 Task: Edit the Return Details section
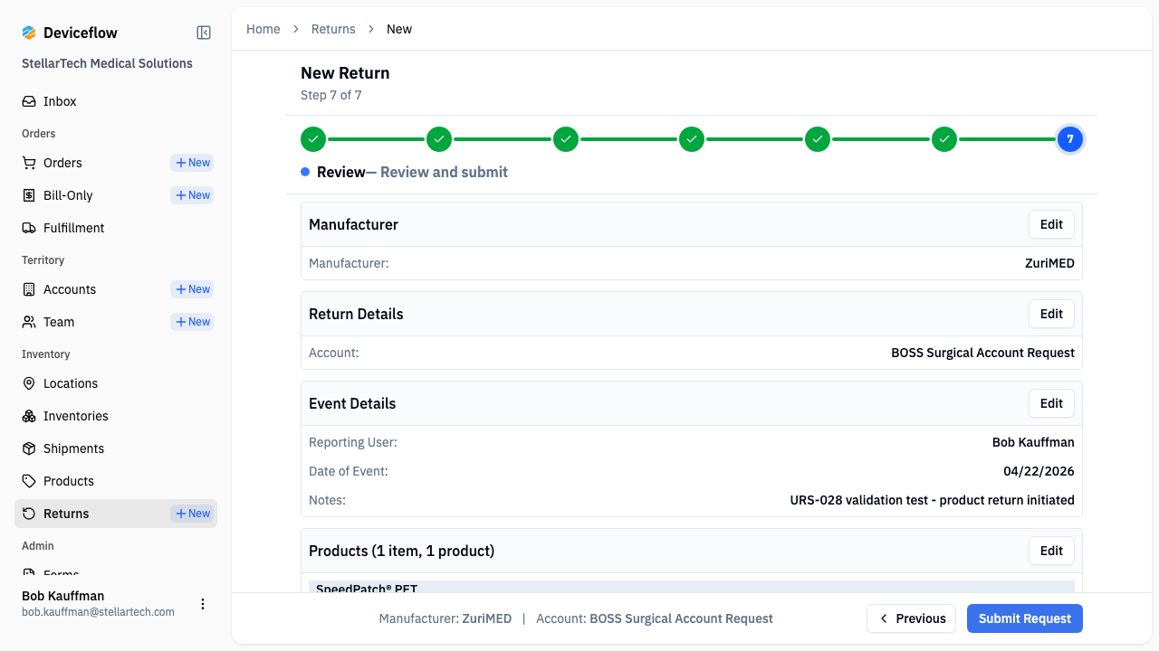[1051, 314]
